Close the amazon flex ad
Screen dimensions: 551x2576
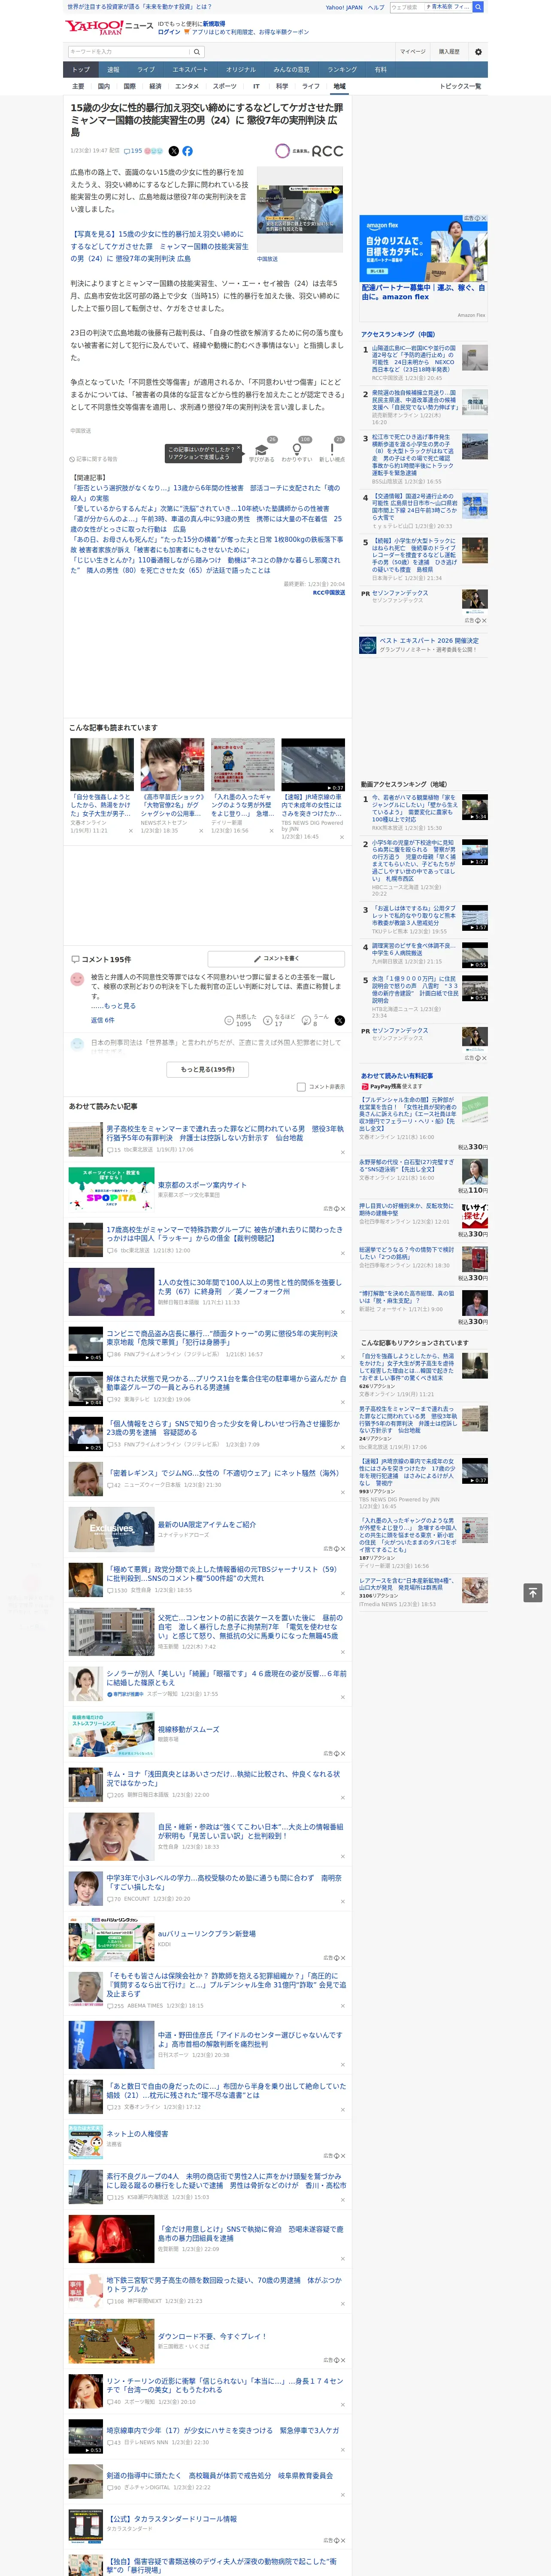[484, 218]
